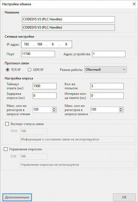Confirm with the OK button

(124, 197)
